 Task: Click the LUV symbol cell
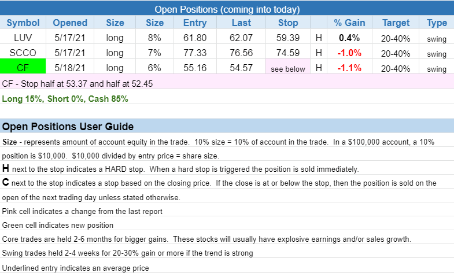pyautogui.click(x=23, y=38)
